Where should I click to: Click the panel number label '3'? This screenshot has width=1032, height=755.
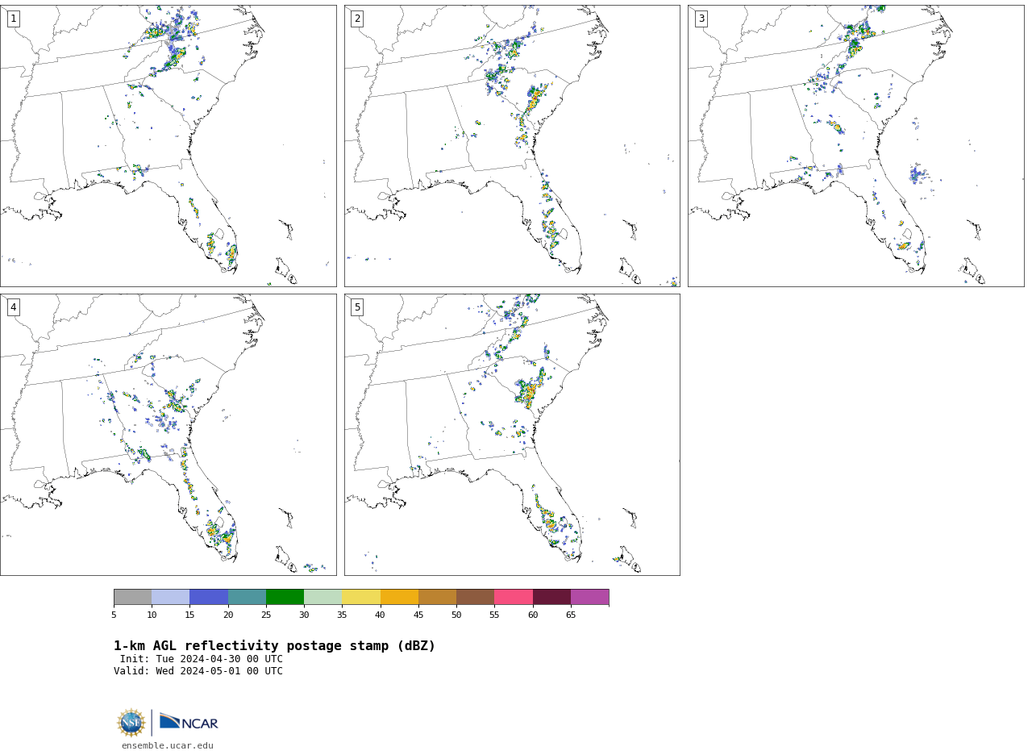click(x=701, y=19)
